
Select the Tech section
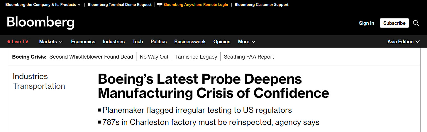(138, 42)
